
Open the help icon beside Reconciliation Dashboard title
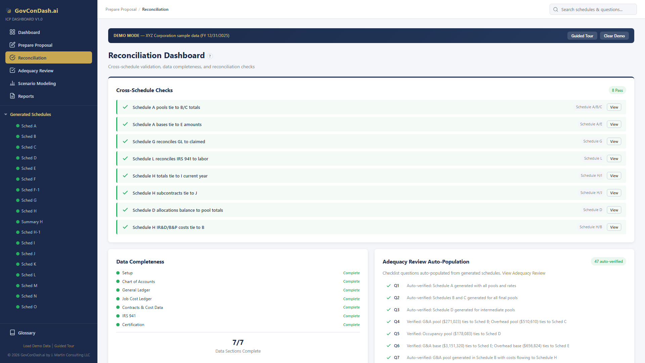coord(210,56)
